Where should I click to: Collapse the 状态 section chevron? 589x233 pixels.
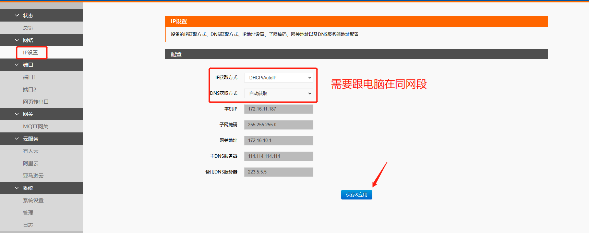17,15
